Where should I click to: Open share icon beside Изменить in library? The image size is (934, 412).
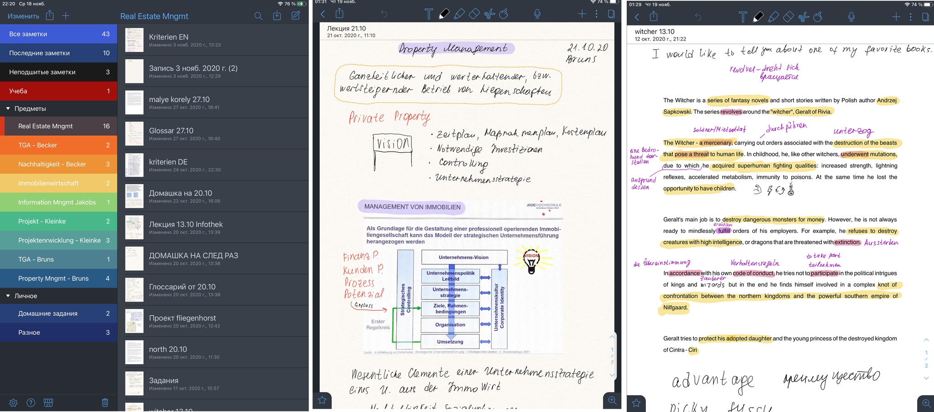[50, 15]
